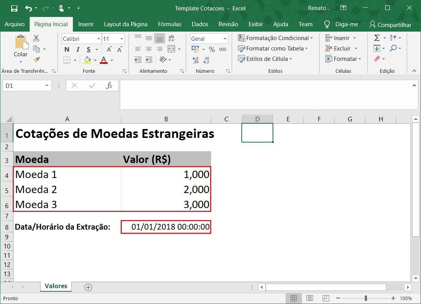Increase font size with the larger A

[109, 49]
